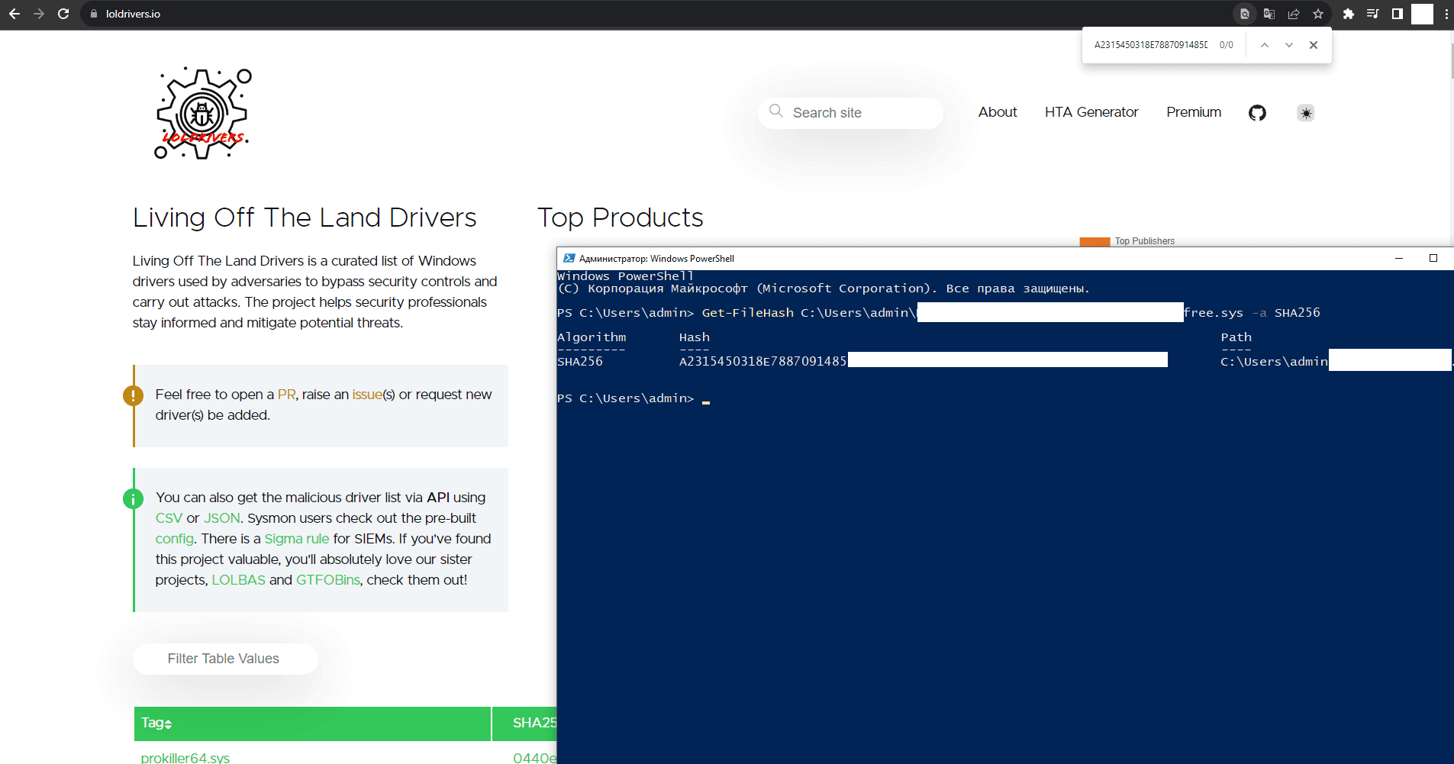The width and height of the screenshot is (1454, 764).
Task: Open the About page
Action: point(998,112)
